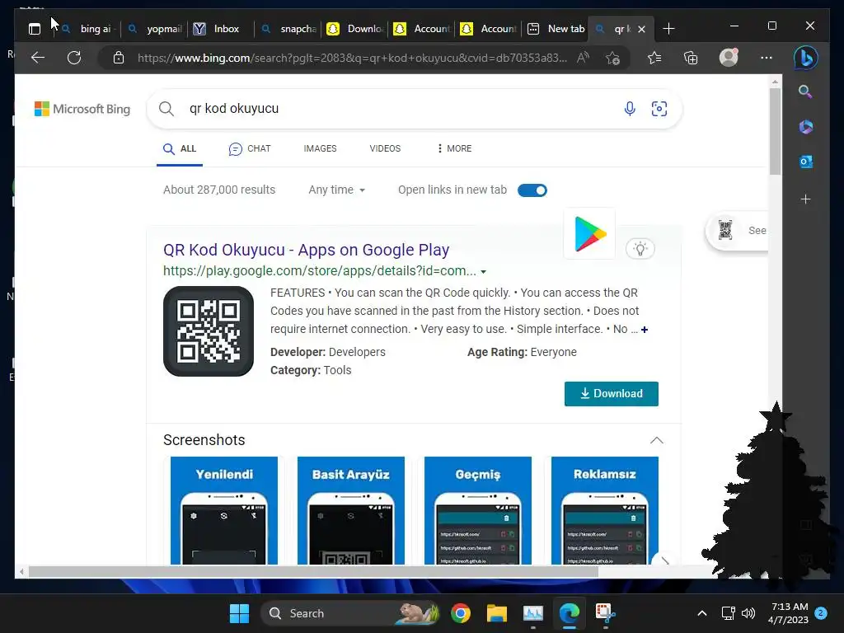The width and height of the screenshot is (844, 633).
Task: Search using an image camera icon
Action: [659, 109]
